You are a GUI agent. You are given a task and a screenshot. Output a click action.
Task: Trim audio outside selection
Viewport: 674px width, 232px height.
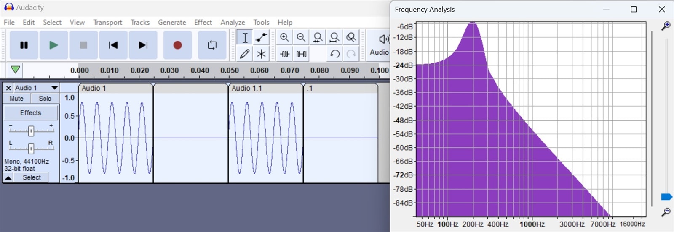click(x=285, y=54)
